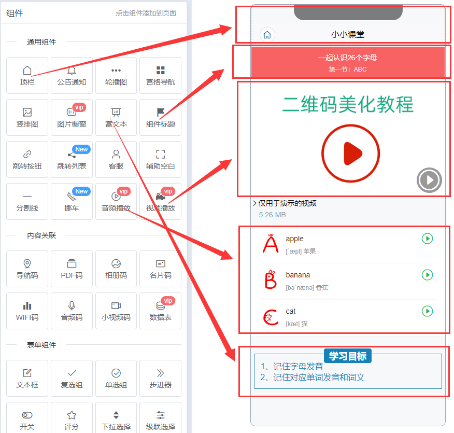The height and width of the screenshot is (433, 454).
Task: Insert the 文本框 text box component
Action: pyautogui.click(x=27, y=378)
